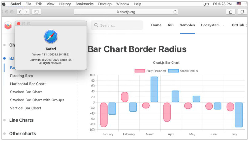The height and width of the screenshot is (141, 249).
Task: Click the Share toolbar button
Action: pyautogui.click(x=231, y=12)
